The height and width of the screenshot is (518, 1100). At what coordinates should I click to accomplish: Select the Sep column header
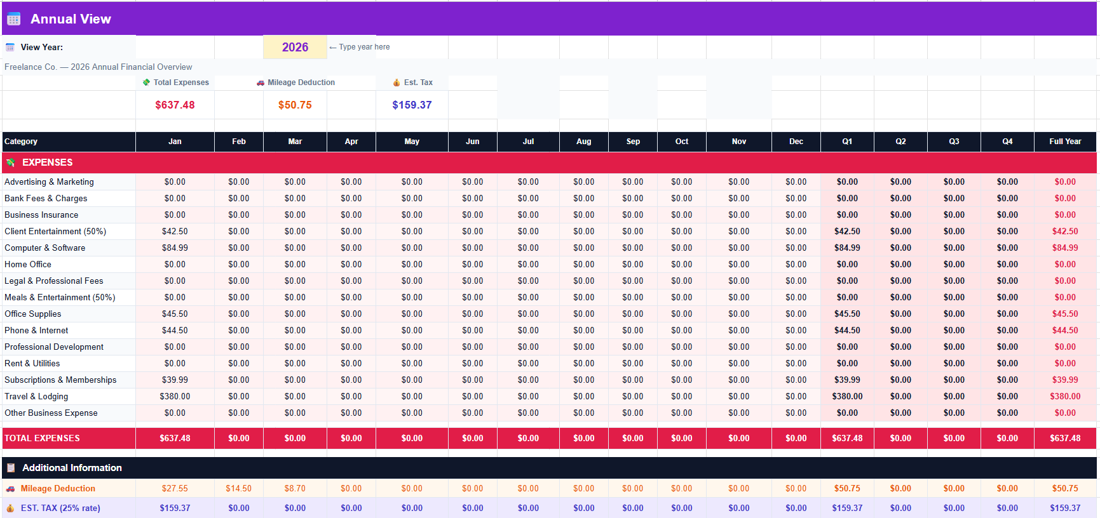pyautogui.click(x=633, y=142)
